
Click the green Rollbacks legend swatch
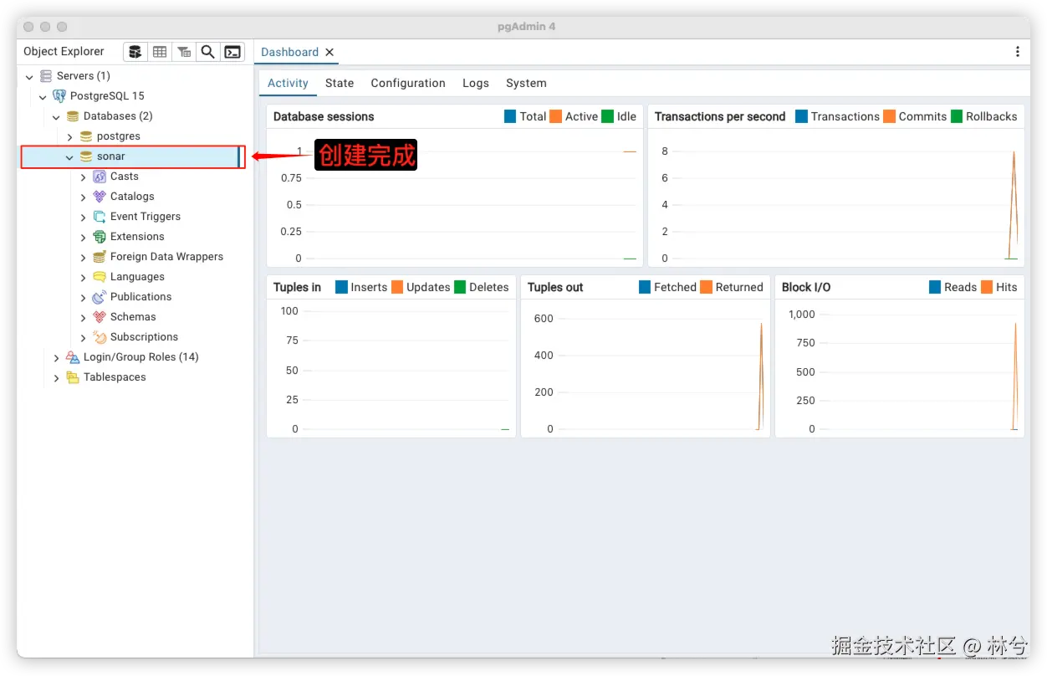(957, 116)
